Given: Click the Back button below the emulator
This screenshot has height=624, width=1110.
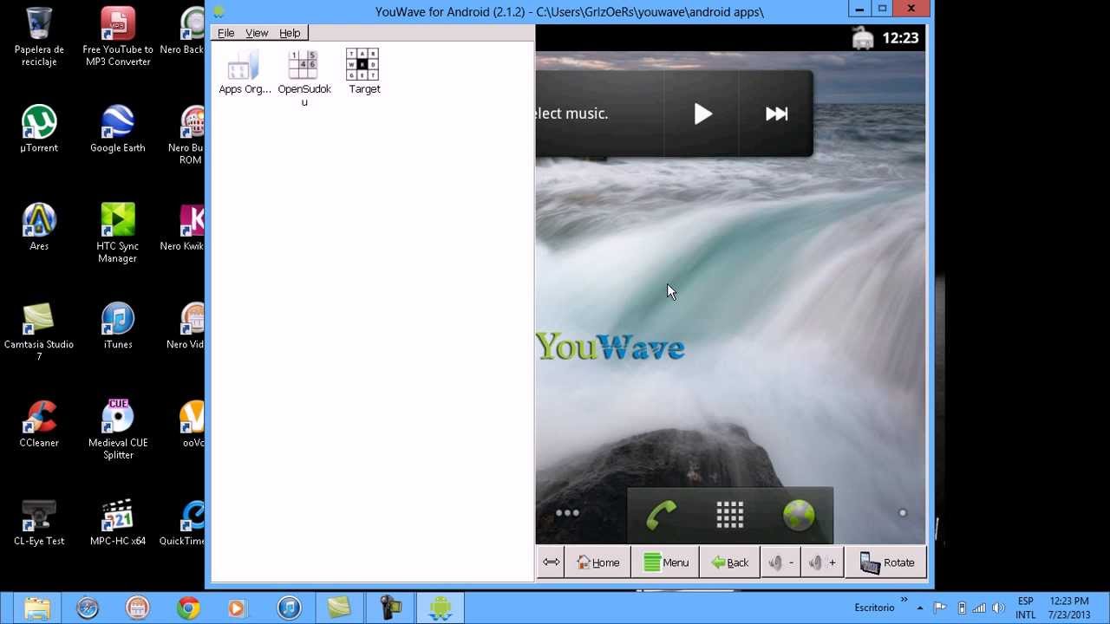Looking at the screenshot, I should pos(729,562).
